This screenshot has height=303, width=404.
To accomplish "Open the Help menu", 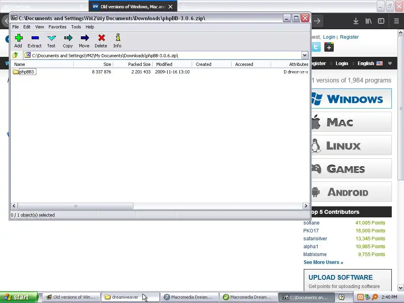I will (x=90, y=27).
